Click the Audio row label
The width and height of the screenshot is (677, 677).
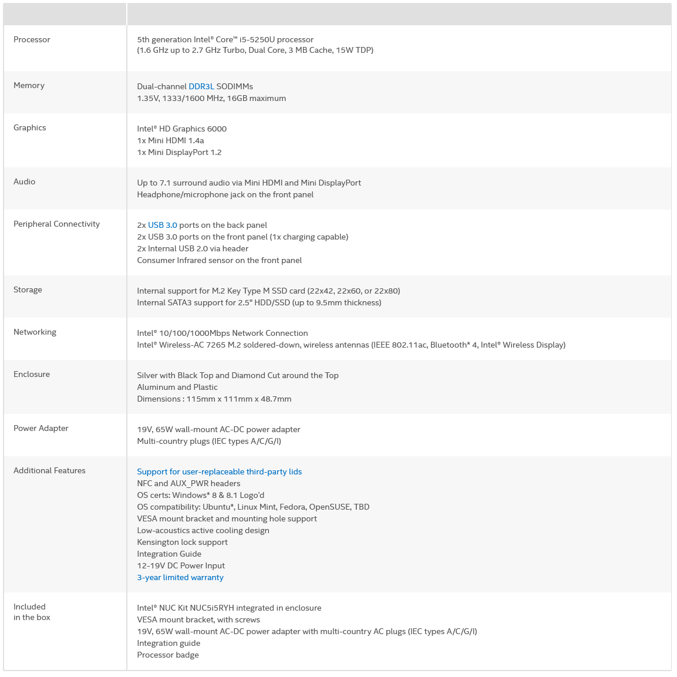(x=24, y=181)
